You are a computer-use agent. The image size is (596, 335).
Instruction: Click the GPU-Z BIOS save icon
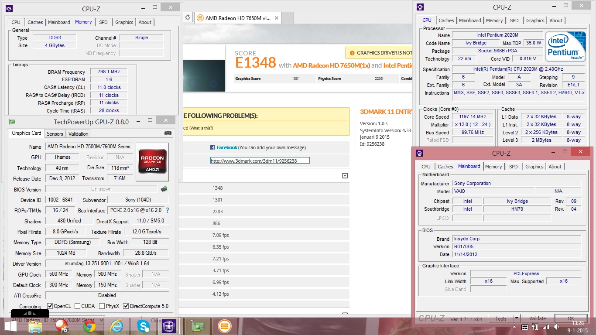164,189
